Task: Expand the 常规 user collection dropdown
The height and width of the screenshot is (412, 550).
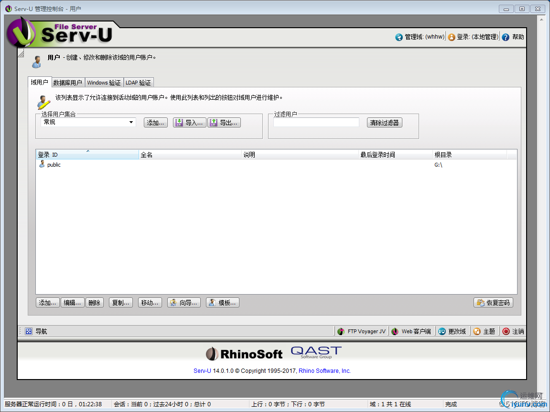Action: (131, 122)
